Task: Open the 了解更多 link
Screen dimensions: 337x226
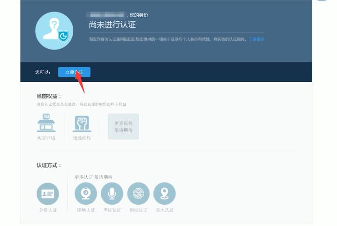Action: tap(256, 39)
